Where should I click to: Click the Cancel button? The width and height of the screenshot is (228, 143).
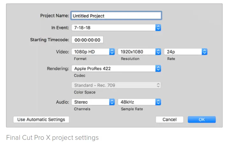click(169, 119)
